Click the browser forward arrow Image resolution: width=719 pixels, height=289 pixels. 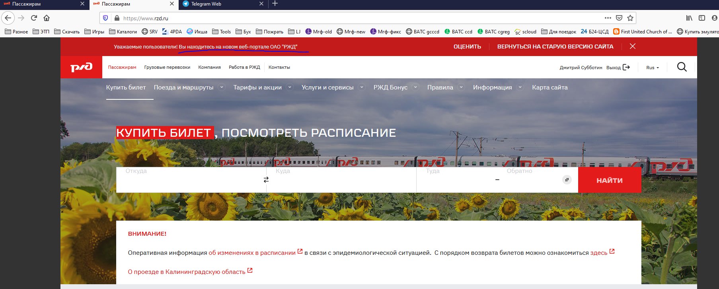coord(21,18)
